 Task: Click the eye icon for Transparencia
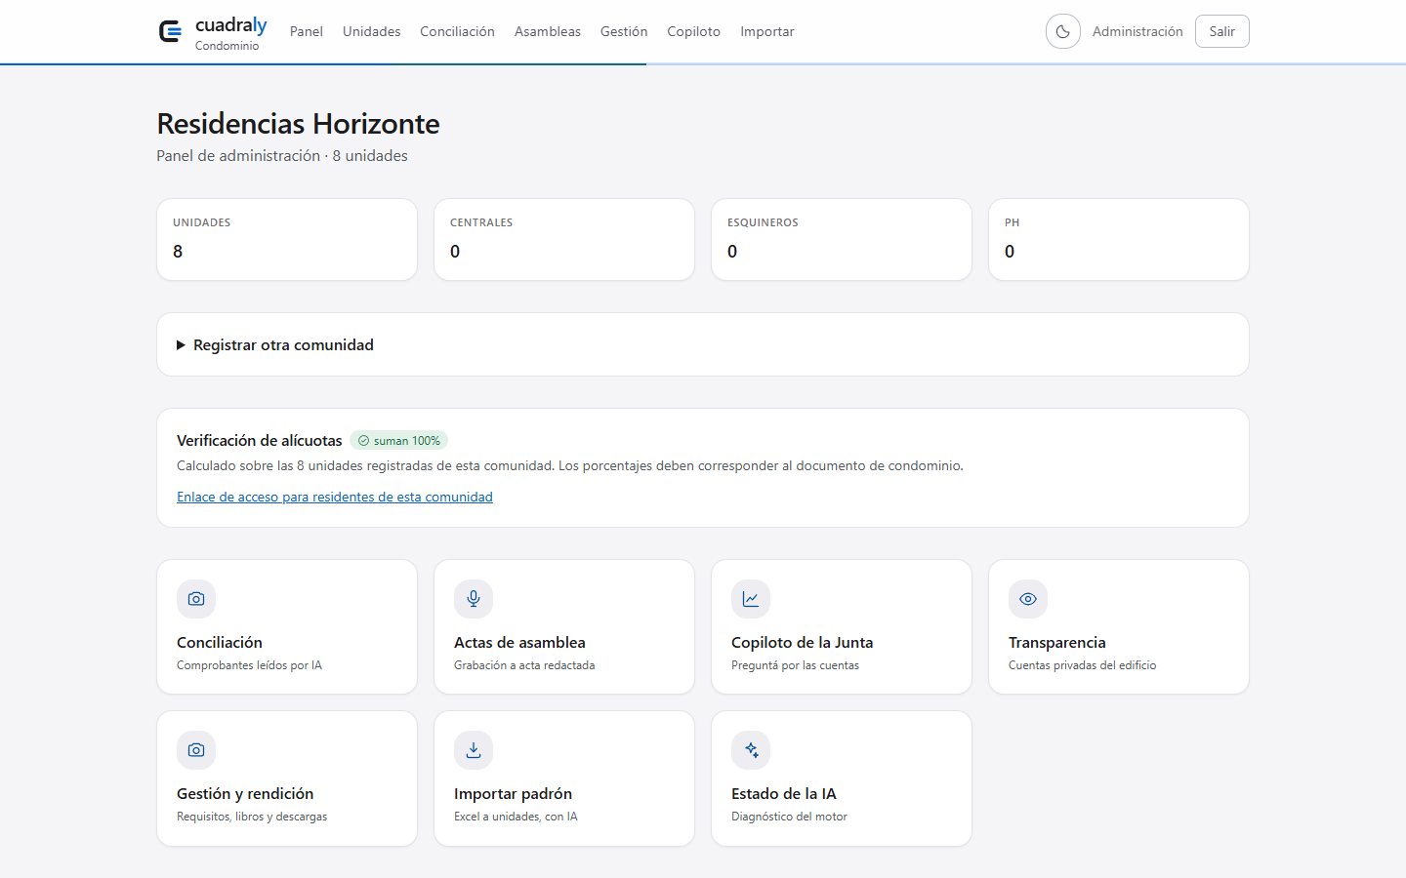1028,599
